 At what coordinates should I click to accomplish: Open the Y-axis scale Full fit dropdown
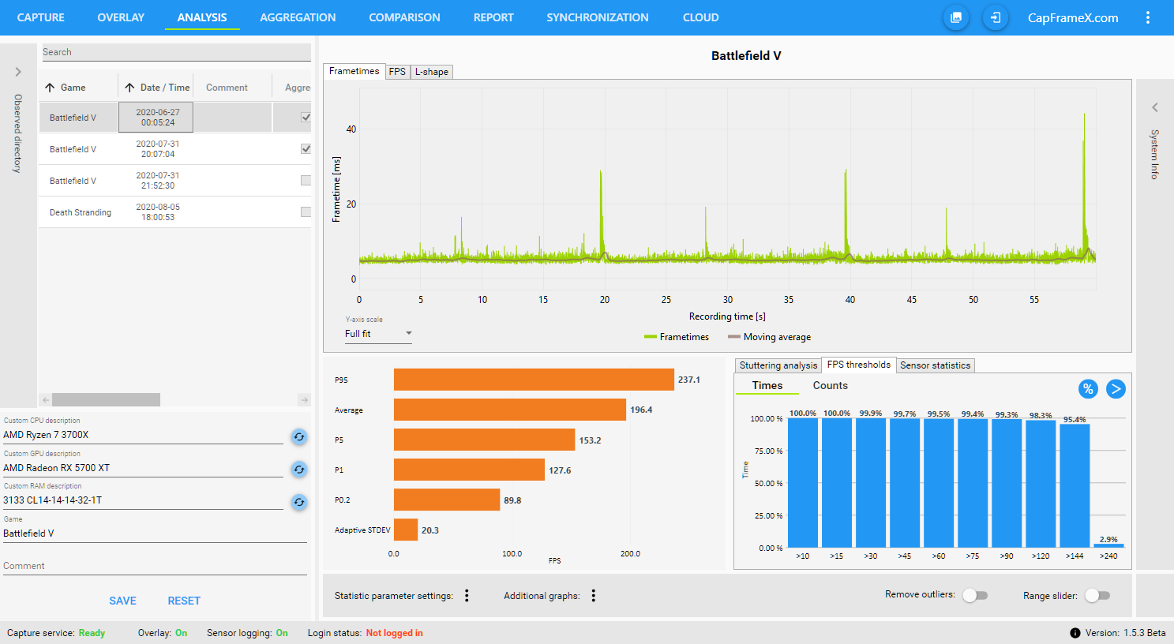(x=378, y=334)
